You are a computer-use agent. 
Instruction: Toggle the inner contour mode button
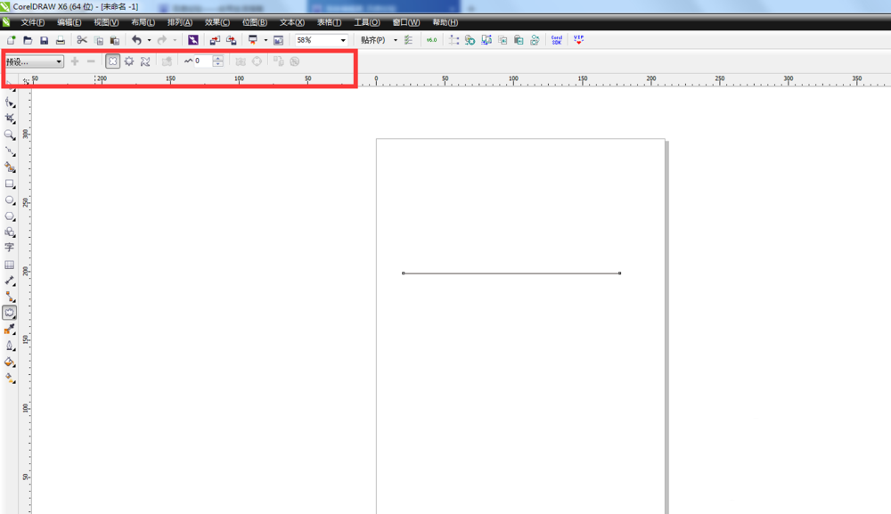click(x=129, y=61)
